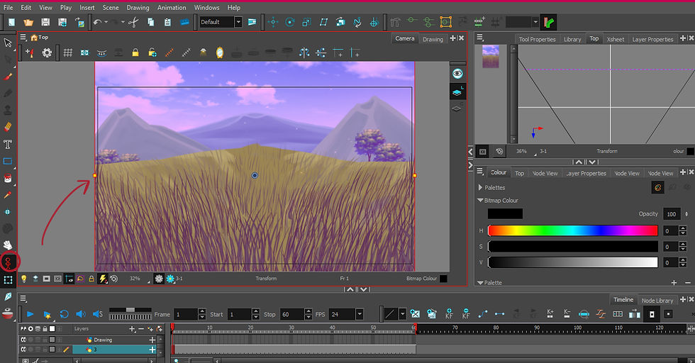Select the Eraser tool
This screenshot has height=363, width=695.
point(8,127)
